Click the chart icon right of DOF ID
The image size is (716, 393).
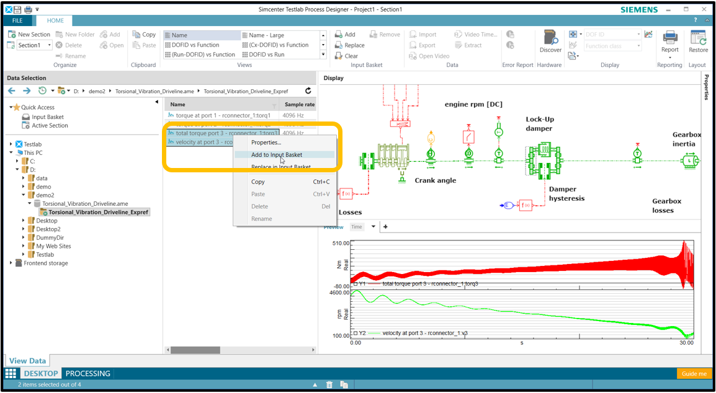pyautogui.click(x=648, y=34)
